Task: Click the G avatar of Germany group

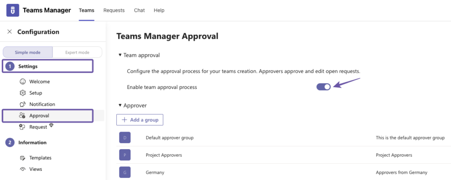Action: coord(125,173)
